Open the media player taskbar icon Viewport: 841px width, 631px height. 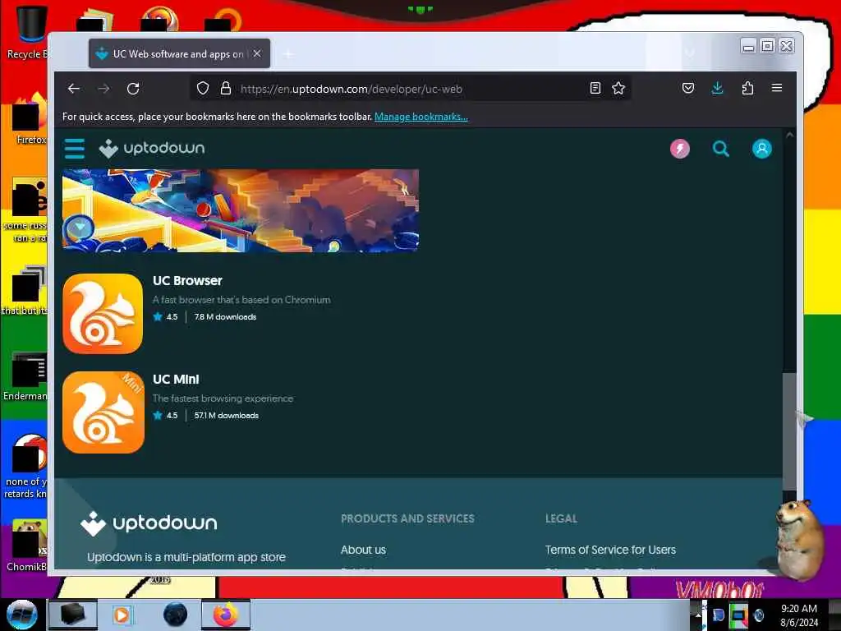[x=122, y=615]
